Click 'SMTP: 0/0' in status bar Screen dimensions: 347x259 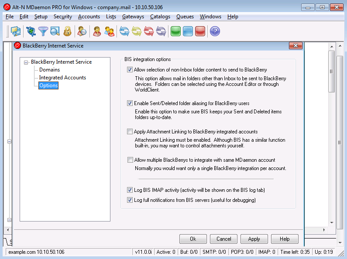pos(214,252)
